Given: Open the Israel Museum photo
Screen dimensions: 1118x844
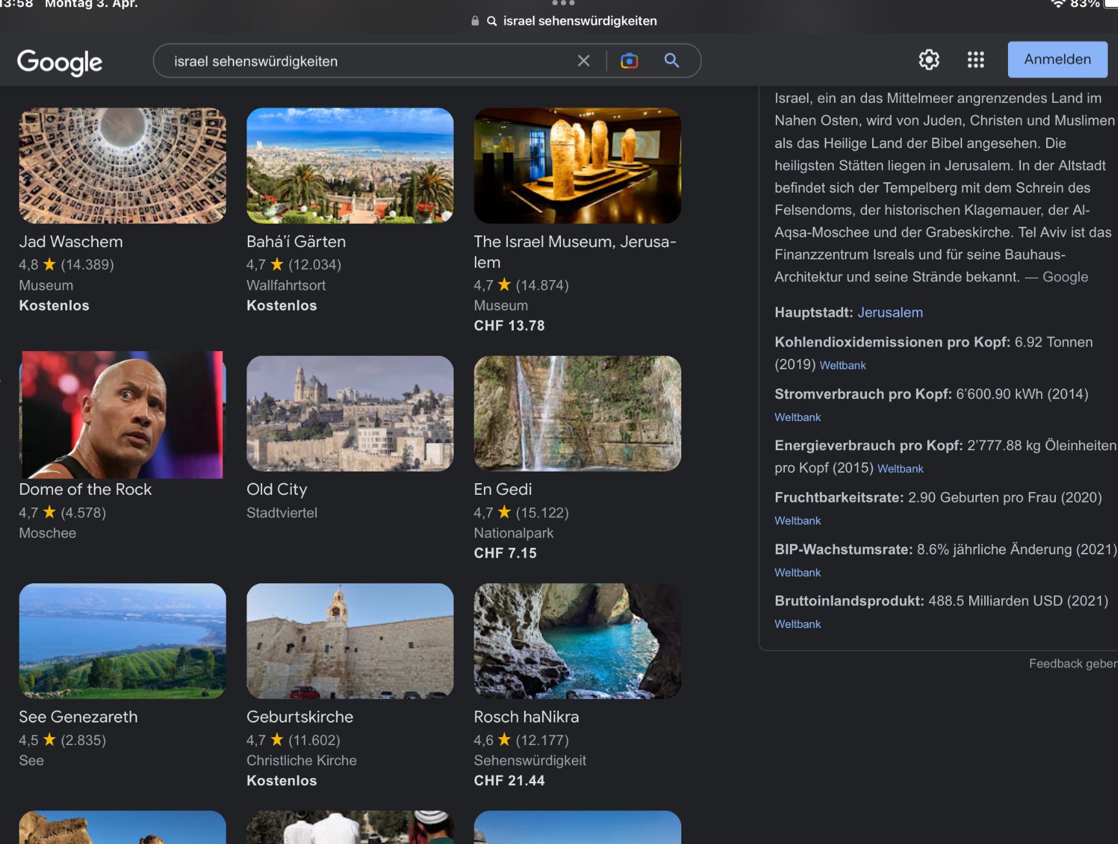Looking at the screenshot, I should 577,166.
